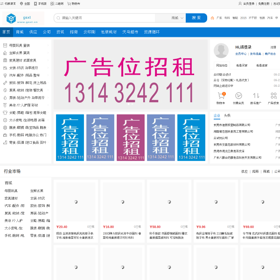Click the 会员中心 link
The width and height of the screenshot is (280, 280).
pos(241,54)
